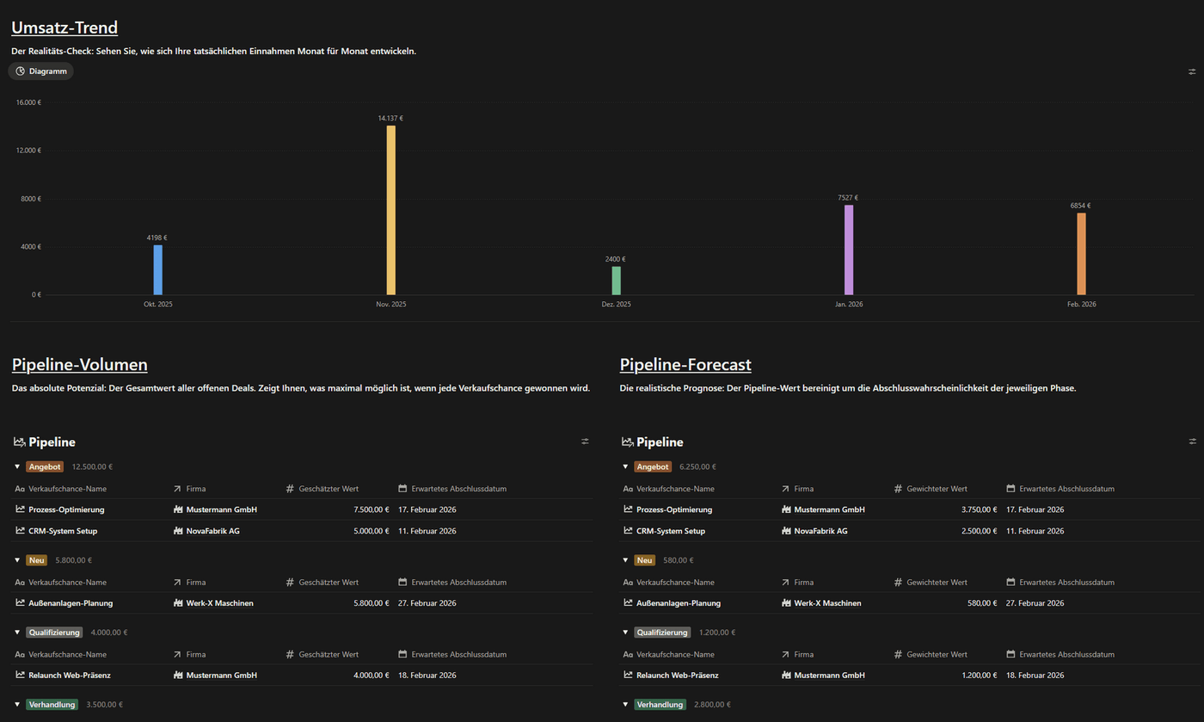This screenshot has width=1204, height=722.
Task: Open chart view settings icon beside Diagramm
Action: tap(1192, 71)
